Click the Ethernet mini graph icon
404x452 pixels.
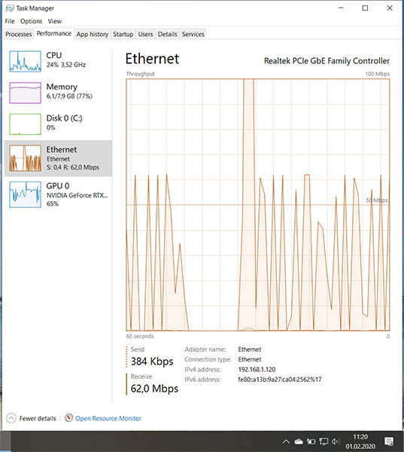click(25, 158)
